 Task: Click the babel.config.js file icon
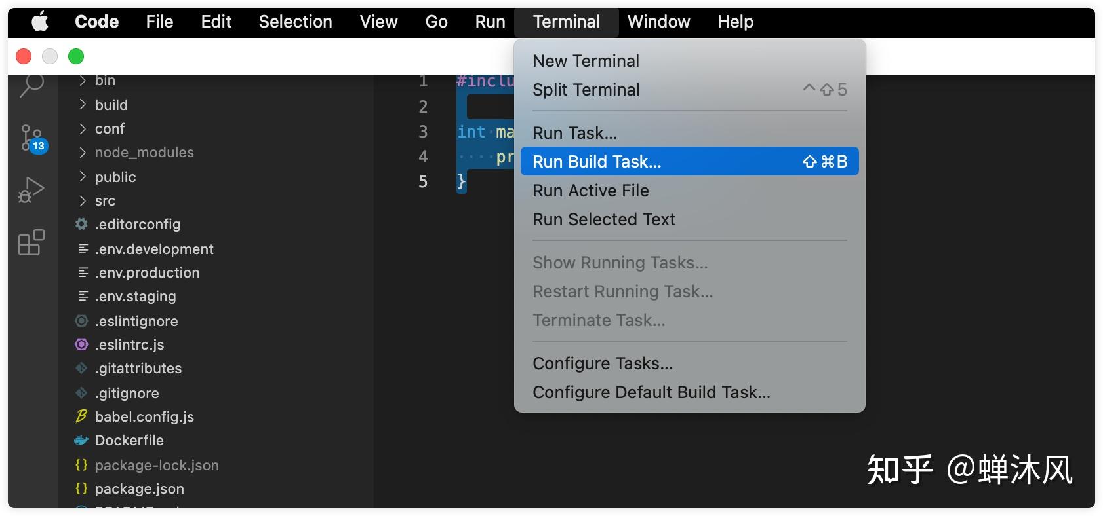coord(81,416)
